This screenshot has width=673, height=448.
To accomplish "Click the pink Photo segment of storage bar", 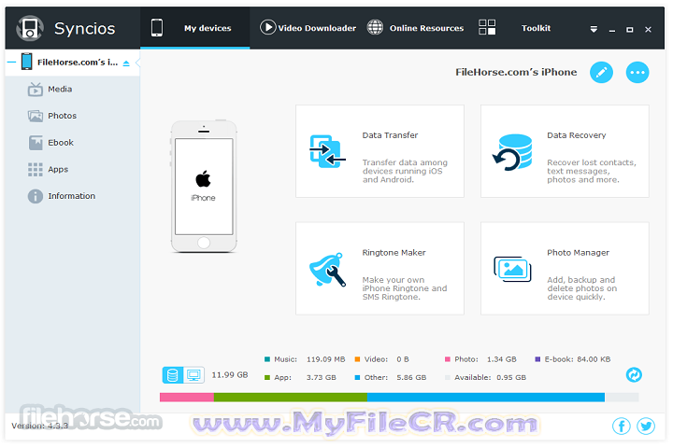I will pos(187,398).
